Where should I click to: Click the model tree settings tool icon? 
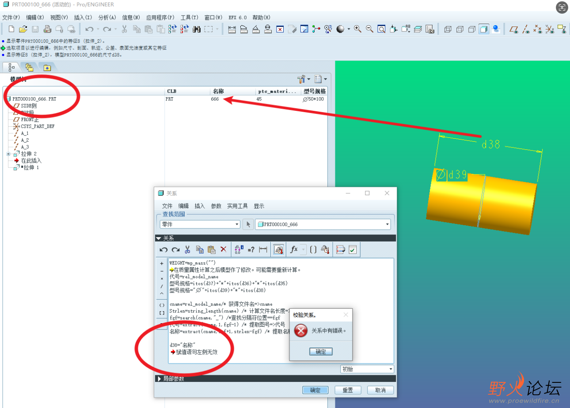pyautogui.click(x=302, y=79)
